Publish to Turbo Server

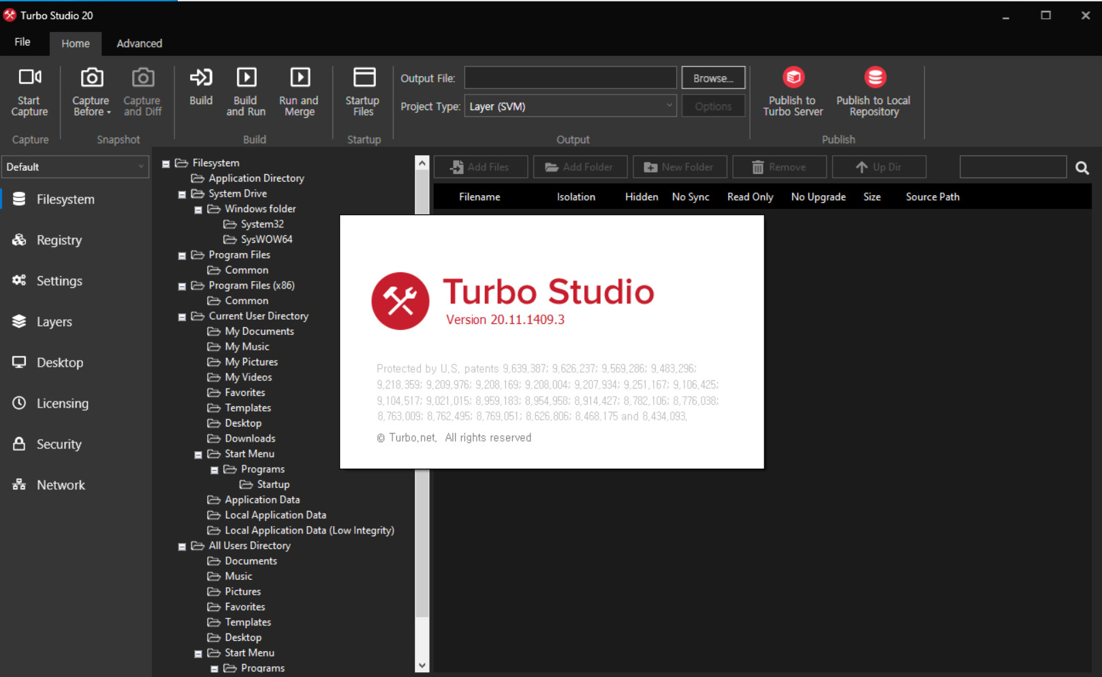793,92
